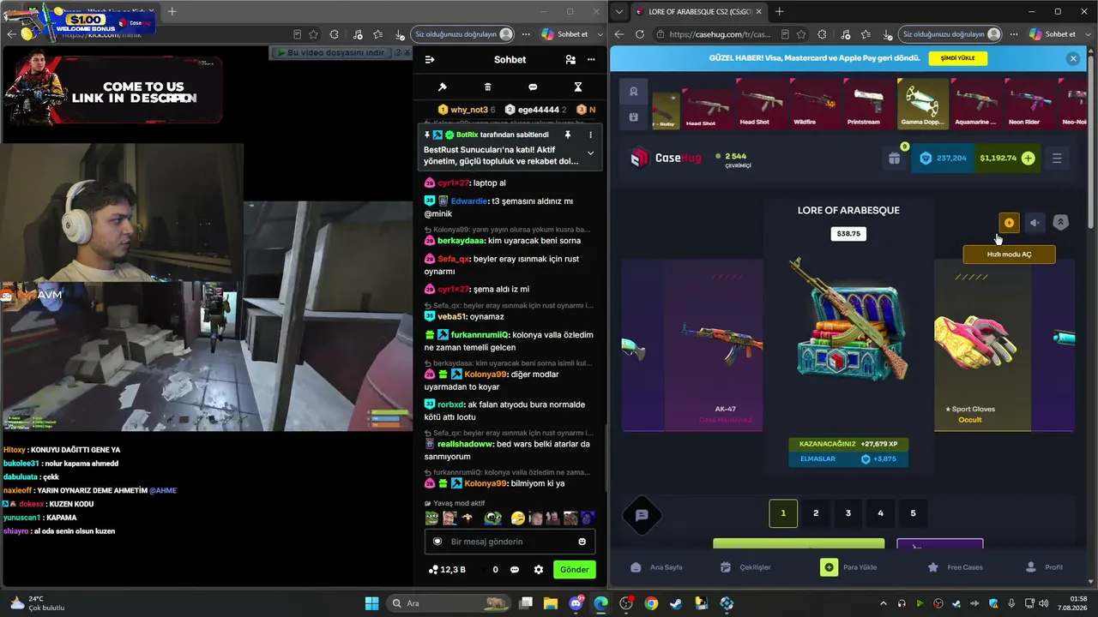Open Kolonya99's profile from bilmiyom message
1098x617 pixels.
[x=486, y=483]
